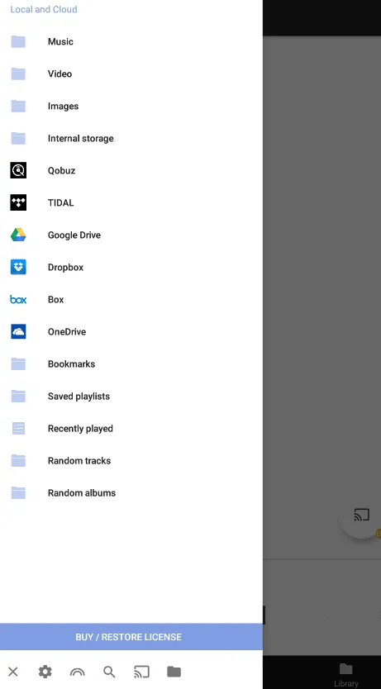Open settings via the gear icon
Image resolution: width=381 pixels, height=689 pixels.
click(x=45, y=672)
